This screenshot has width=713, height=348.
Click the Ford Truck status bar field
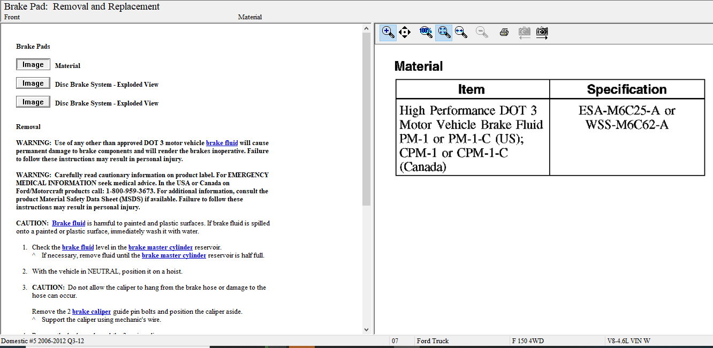pos(433,341)
